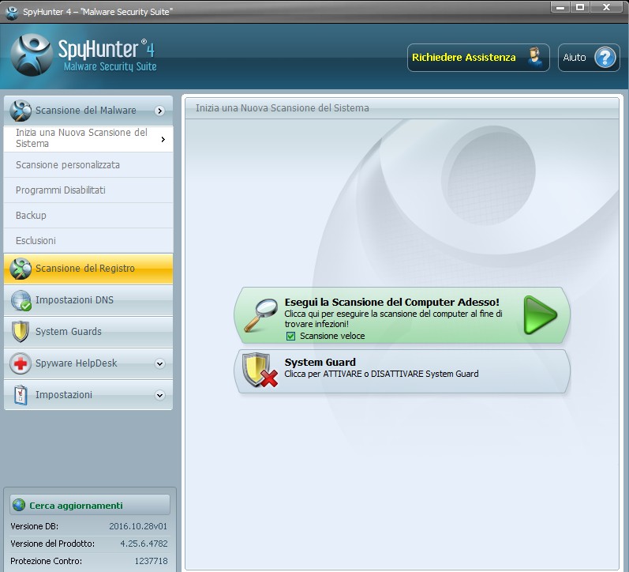Click the Impostazioni sidebar label
Viewport: 629px width, 572px height.
tap(64, 395)
